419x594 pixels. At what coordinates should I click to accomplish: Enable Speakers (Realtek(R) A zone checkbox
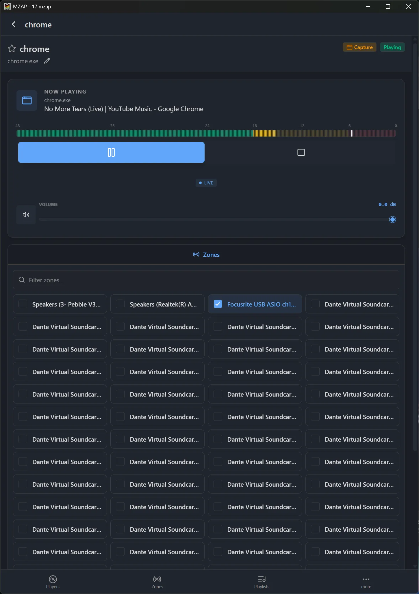click(120, 304)
